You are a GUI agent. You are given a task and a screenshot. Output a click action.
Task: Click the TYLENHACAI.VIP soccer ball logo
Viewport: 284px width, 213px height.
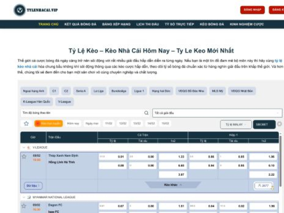[20, 10]
